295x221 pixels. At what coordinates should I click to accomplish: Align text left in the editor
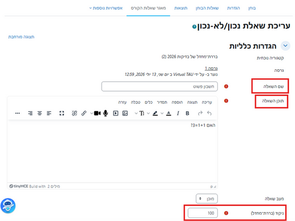[x=49, y=113]
